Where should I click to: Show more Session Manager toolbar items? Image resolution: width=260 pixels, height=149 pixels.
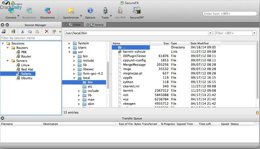60,31
